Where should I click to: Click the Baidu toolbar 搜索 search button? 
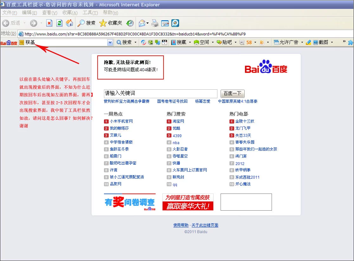[124, 42]
